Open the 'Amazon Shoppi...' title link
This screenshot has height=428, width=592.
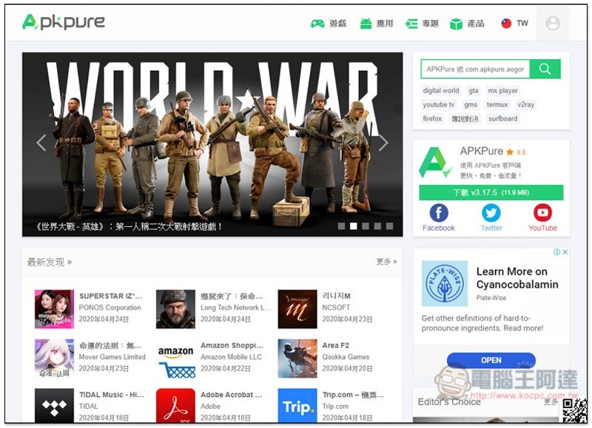point(232,345)
